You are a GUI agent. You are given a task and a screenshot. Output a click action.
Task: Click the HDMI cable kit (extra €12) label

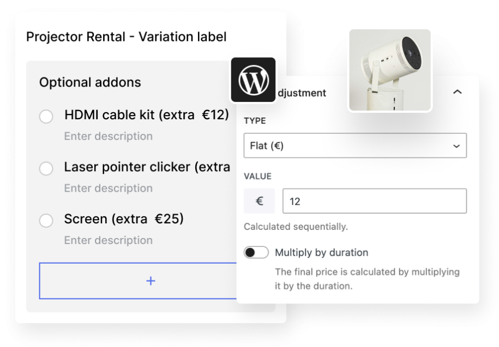pyautogui.click(x=146, y=115)
